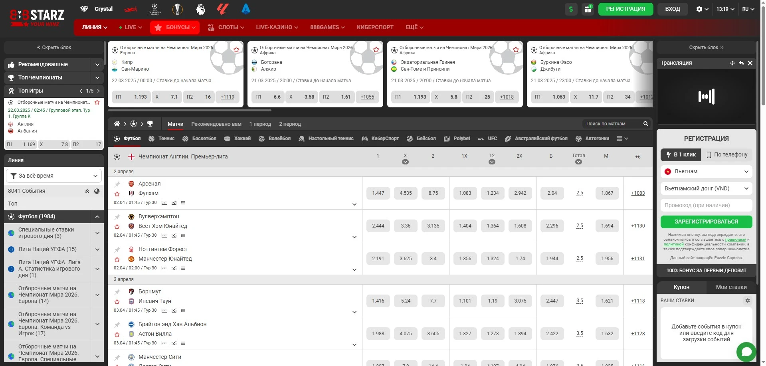
Task: Open the За всё время period dropdown
Action: [54, 176]
